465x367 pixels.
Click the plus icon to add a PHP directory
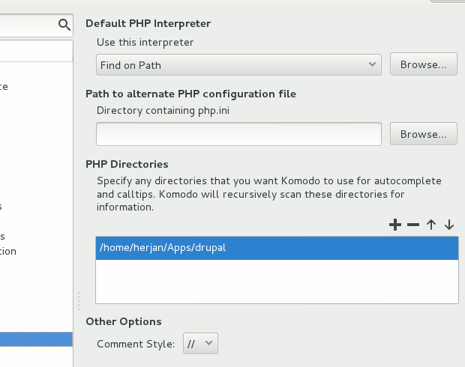coord(395,225)
